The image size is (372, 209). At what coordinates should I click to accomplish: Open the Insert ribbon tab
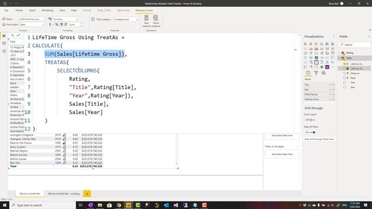33,10
